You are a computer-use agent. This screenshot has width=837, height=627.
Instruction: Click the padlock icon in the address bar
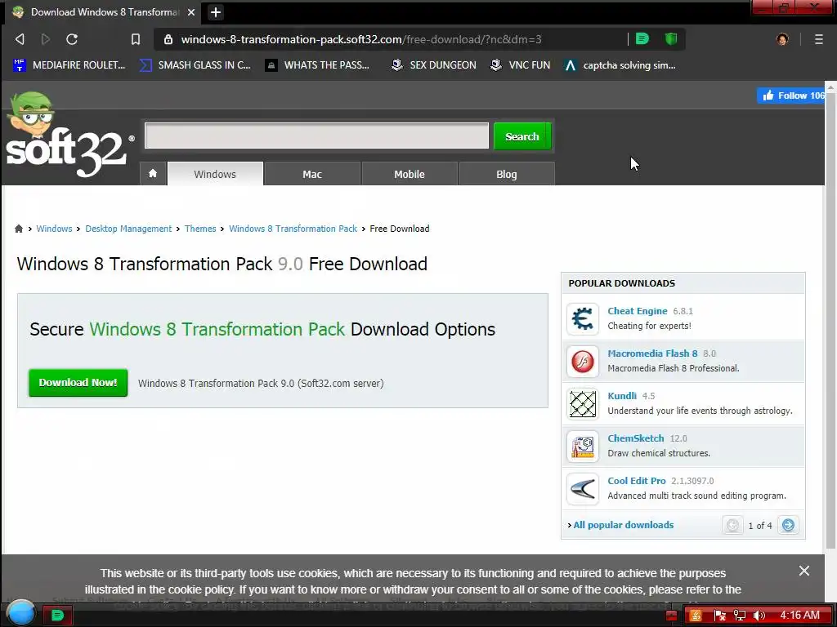tap(168, 39)
